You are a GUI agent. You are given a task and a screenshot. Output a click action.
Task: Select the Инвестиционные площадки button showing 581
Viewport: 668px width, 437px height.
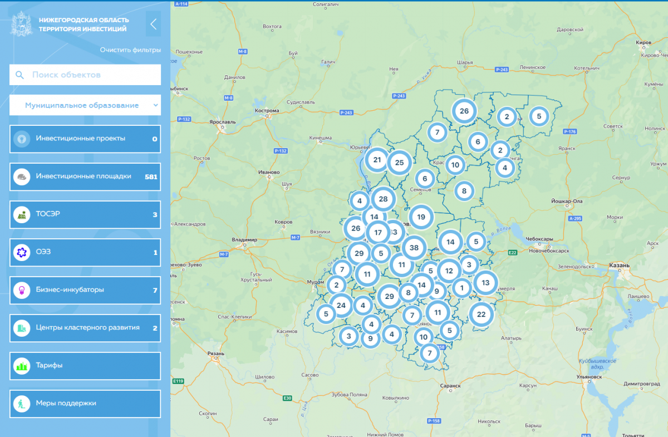pos(85,176)
